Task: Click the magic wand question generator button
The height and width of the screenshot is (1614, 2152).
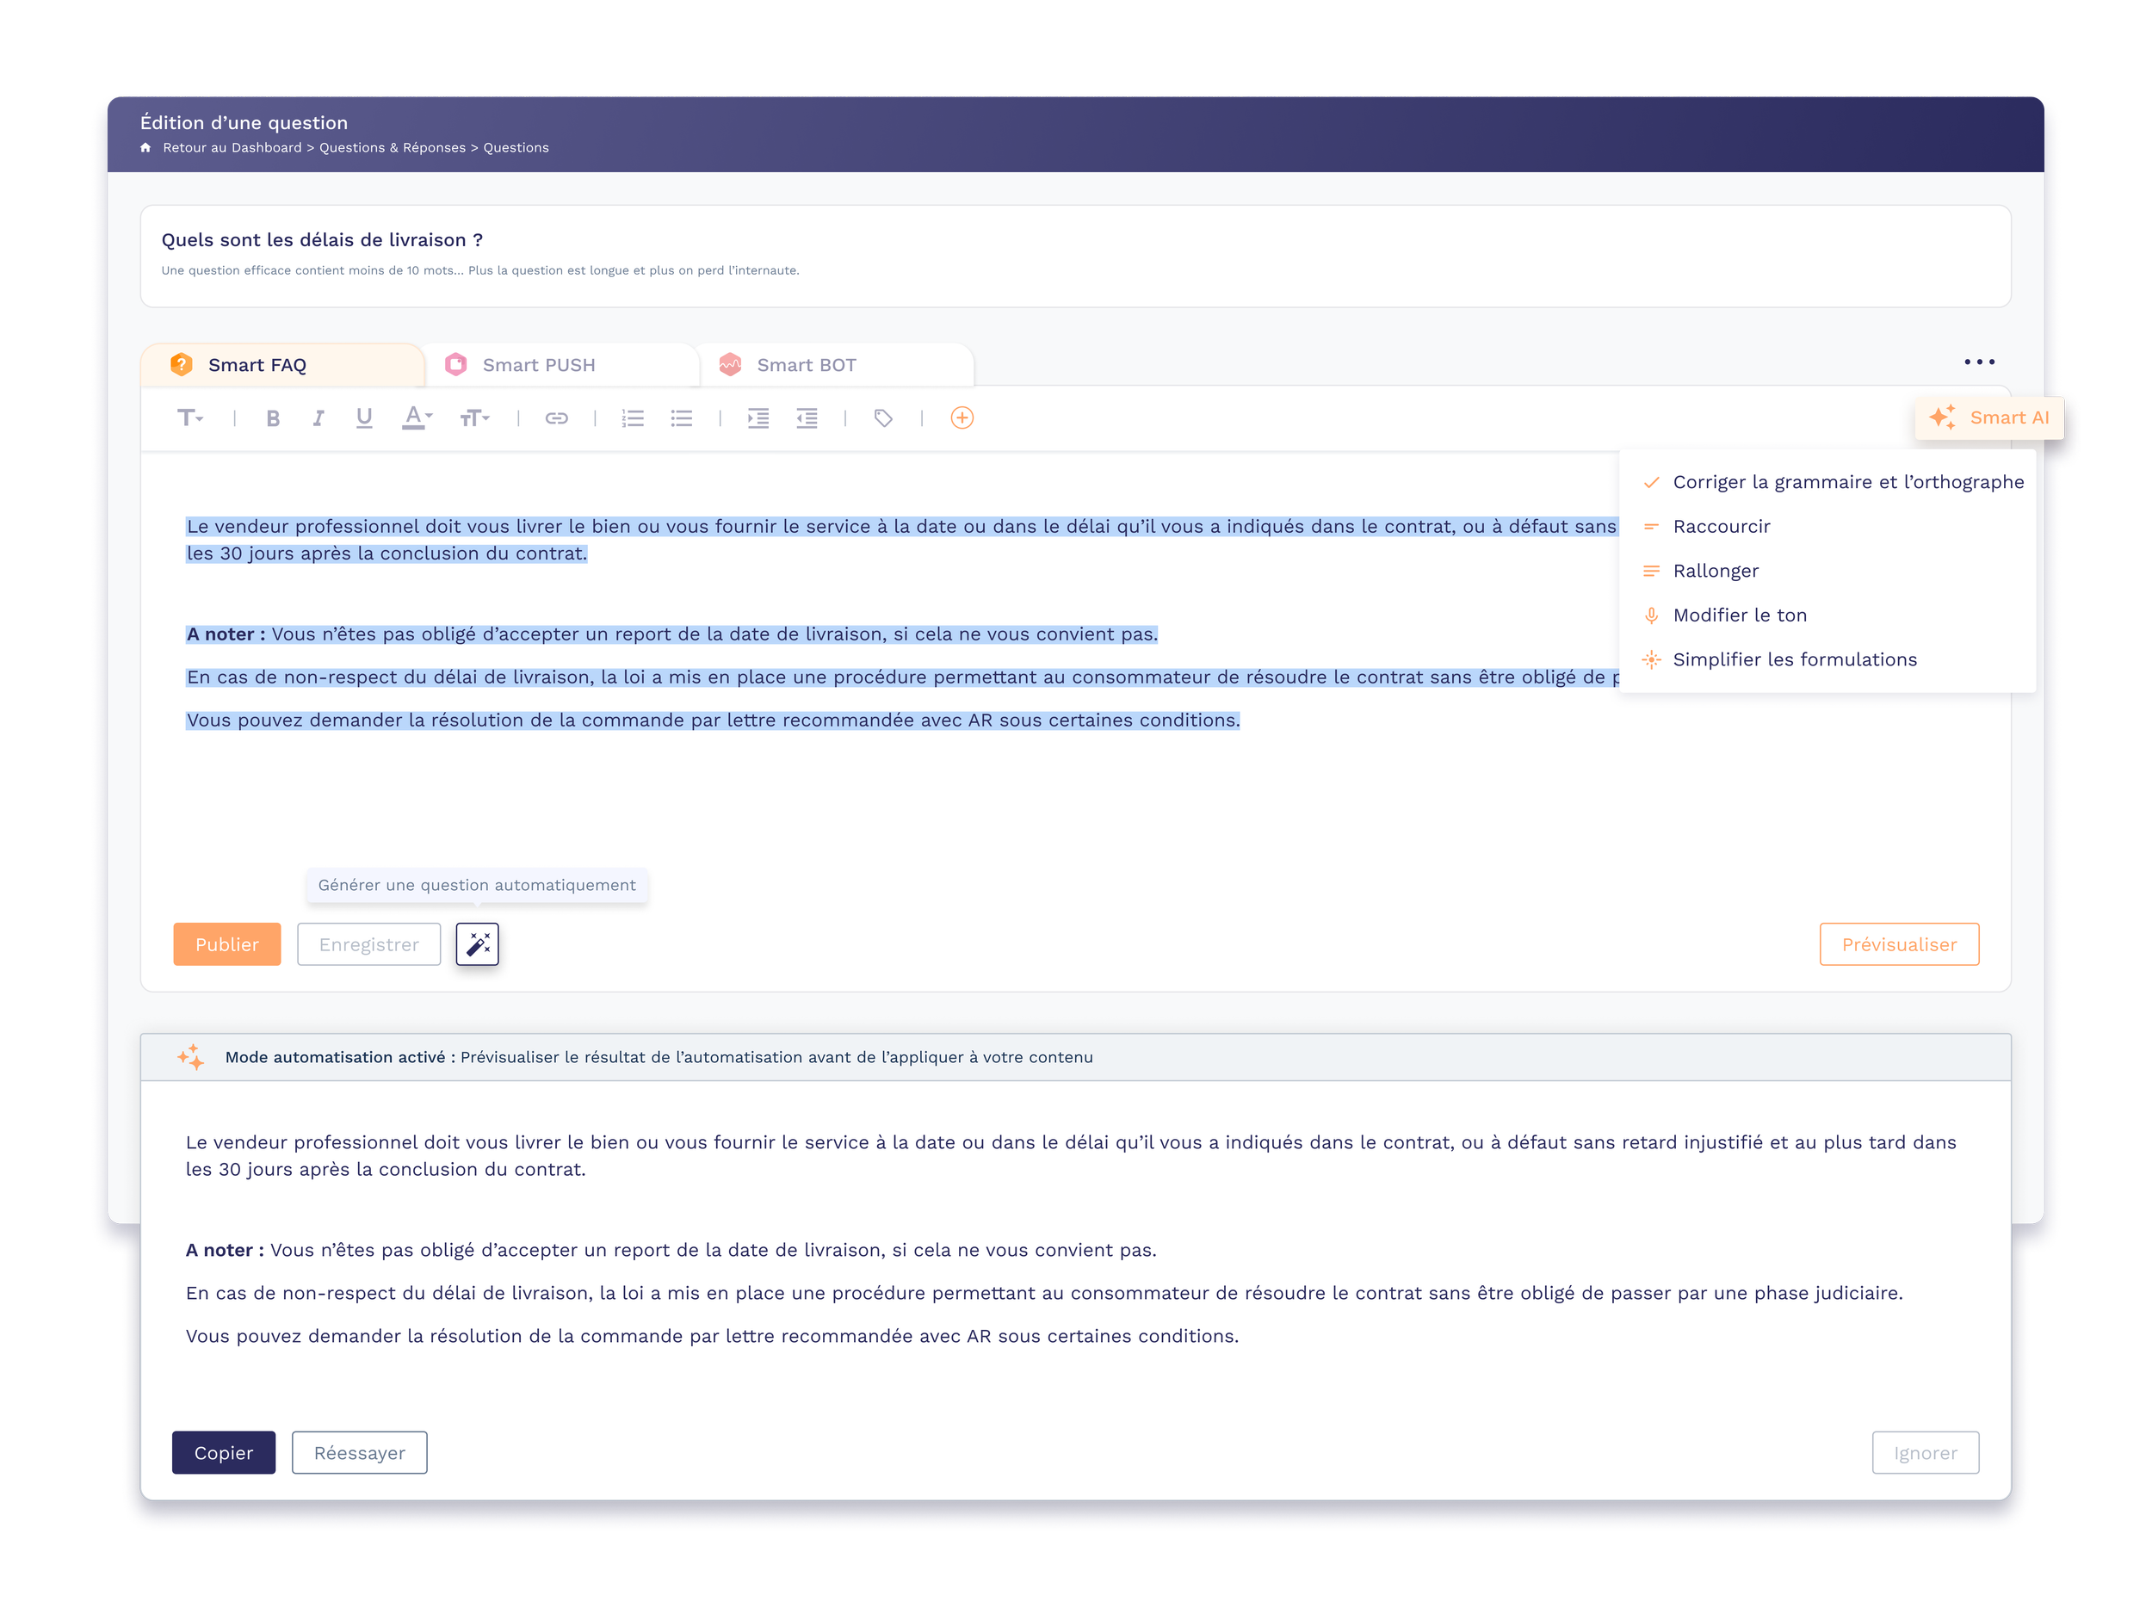Action: (x=477, y=943)
